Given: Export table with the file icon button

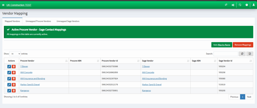Looking at the screenshot, I should coord(250,54).
